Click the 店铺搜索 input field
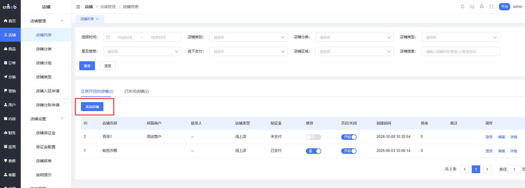 [x=461, y=51]
